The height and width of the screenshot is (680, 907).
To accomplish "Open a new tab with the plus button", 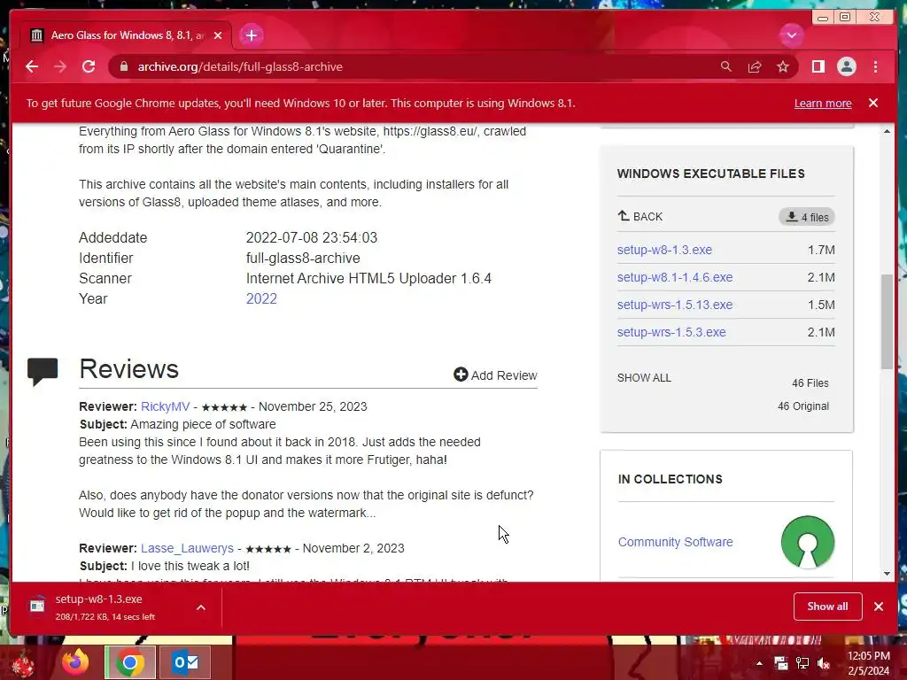I will 251,35.
